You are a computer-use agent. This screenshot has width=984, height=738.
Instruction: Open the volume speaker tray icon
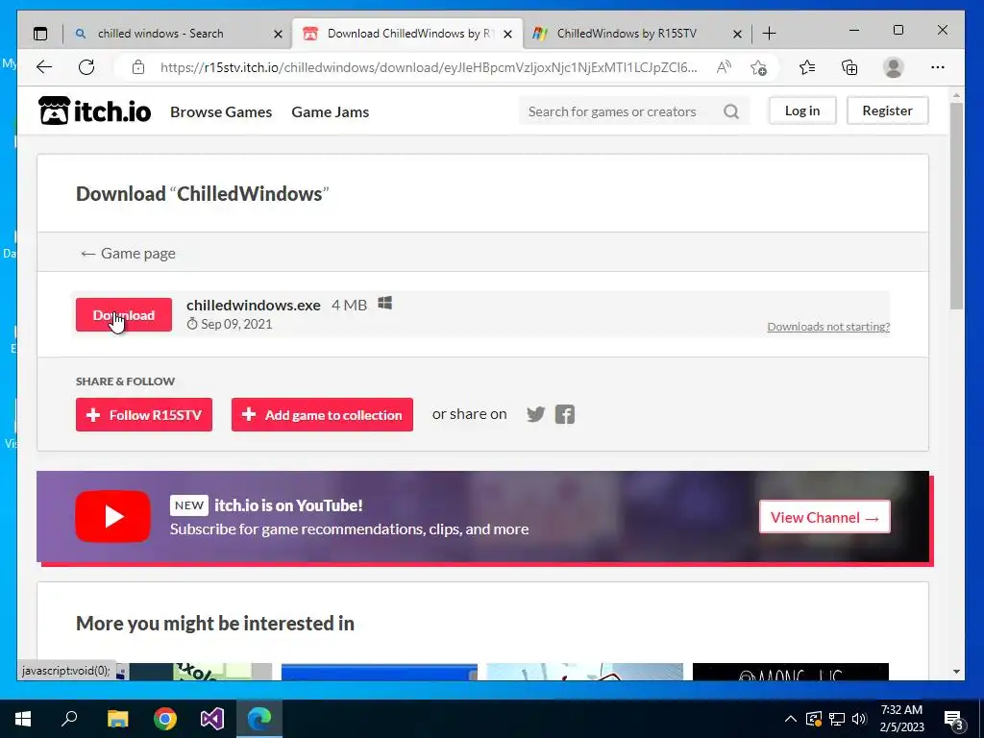859,719
